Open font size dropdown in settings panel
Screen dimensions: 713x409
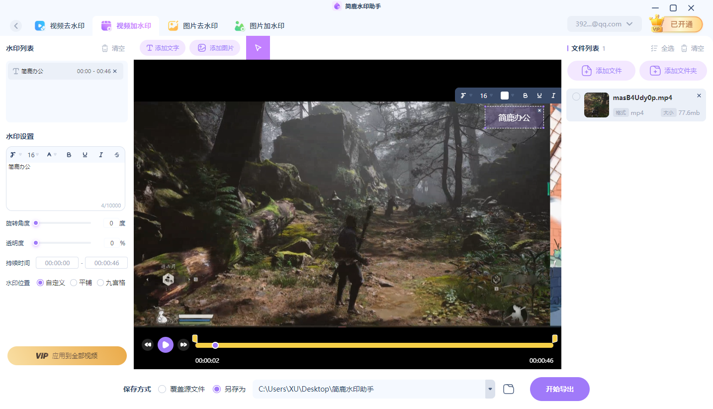(x=33, y=155)
